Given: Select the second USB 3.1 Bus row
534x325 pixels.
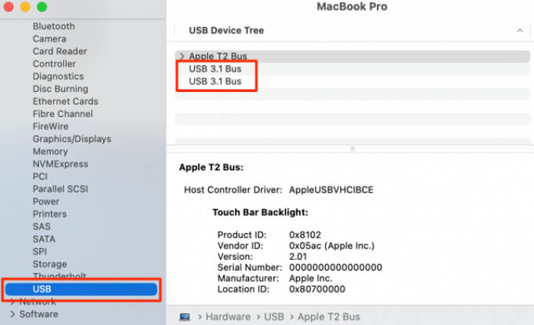Looking at the screenshot, I should click(x=353, y=82).
